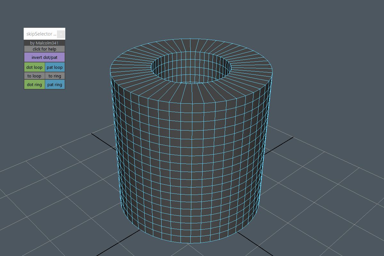Screen dimensions: 384x256
Task: Choose the blue 'pat loop' button
Action: pos(55,67)
